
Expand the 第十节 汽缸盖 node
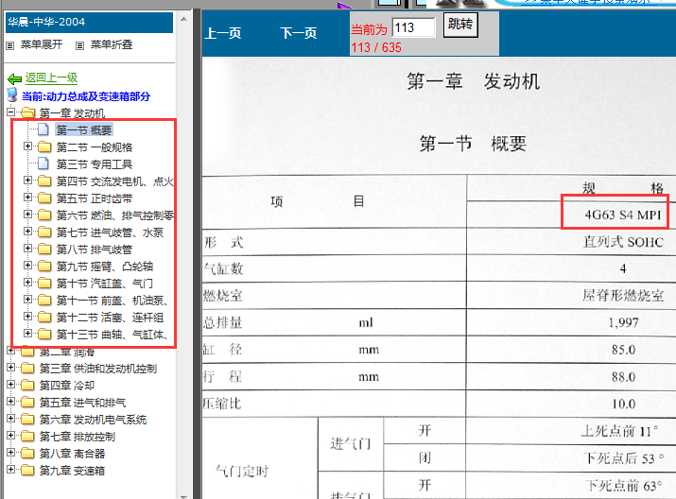pos(27,284)
